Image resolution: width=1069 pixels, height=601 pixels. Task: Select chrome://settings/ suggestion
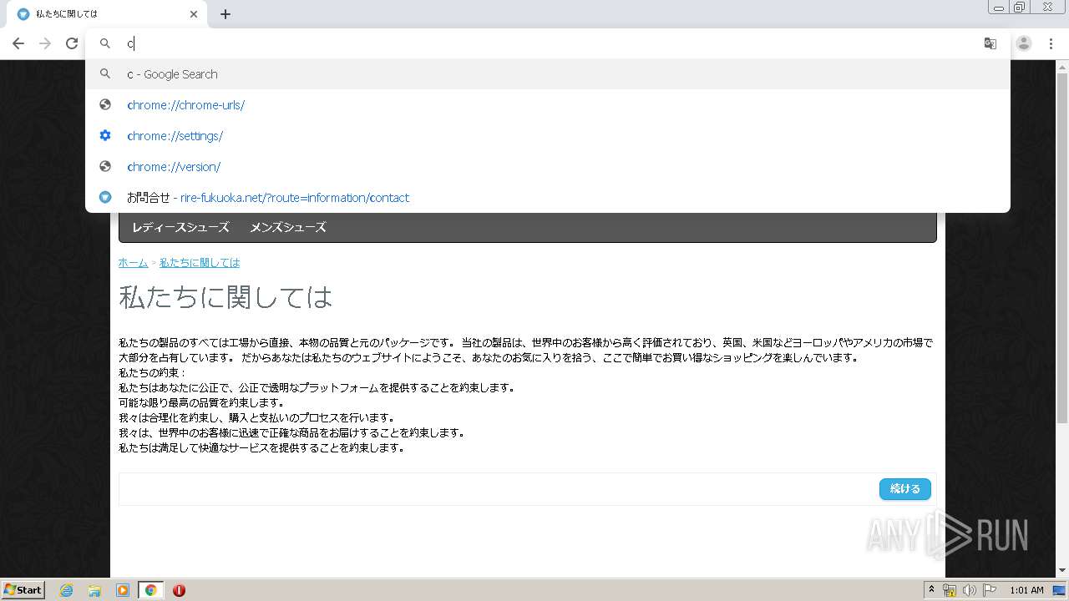pos(547,136)
